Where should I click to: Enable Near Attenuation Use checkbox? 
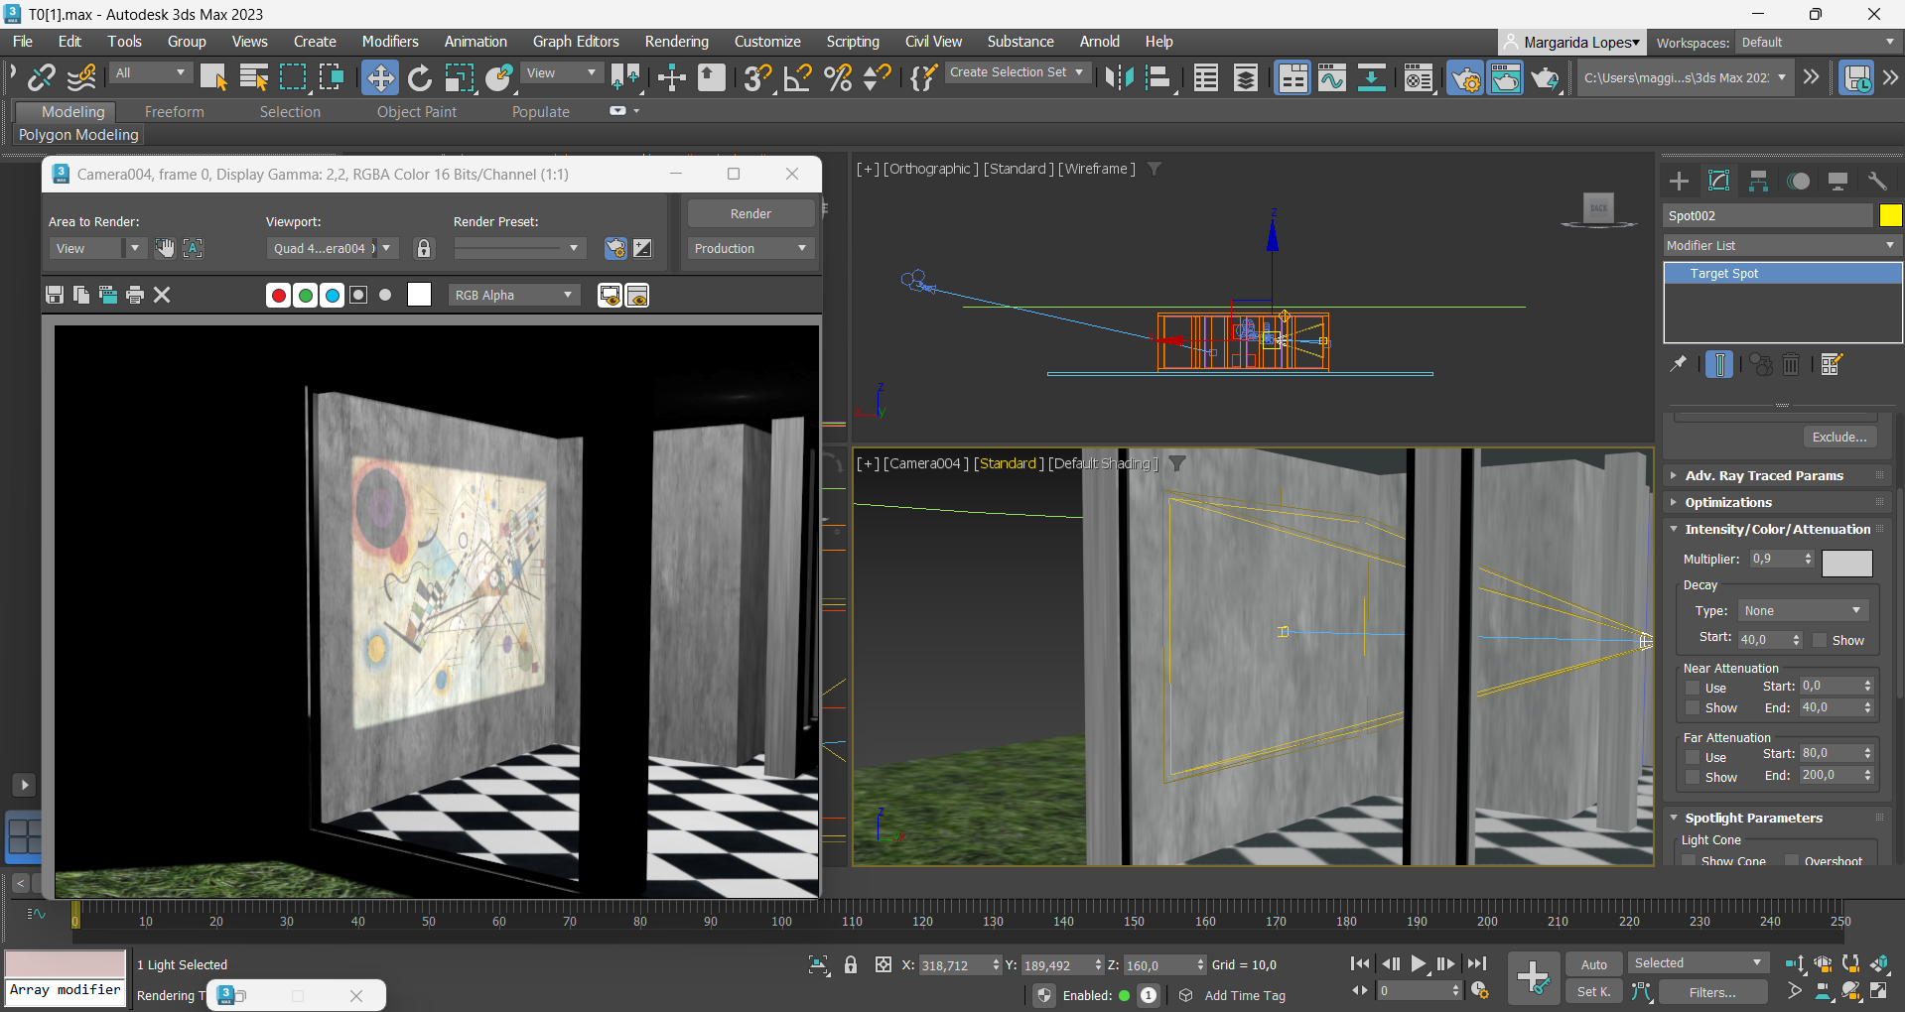1693,688
